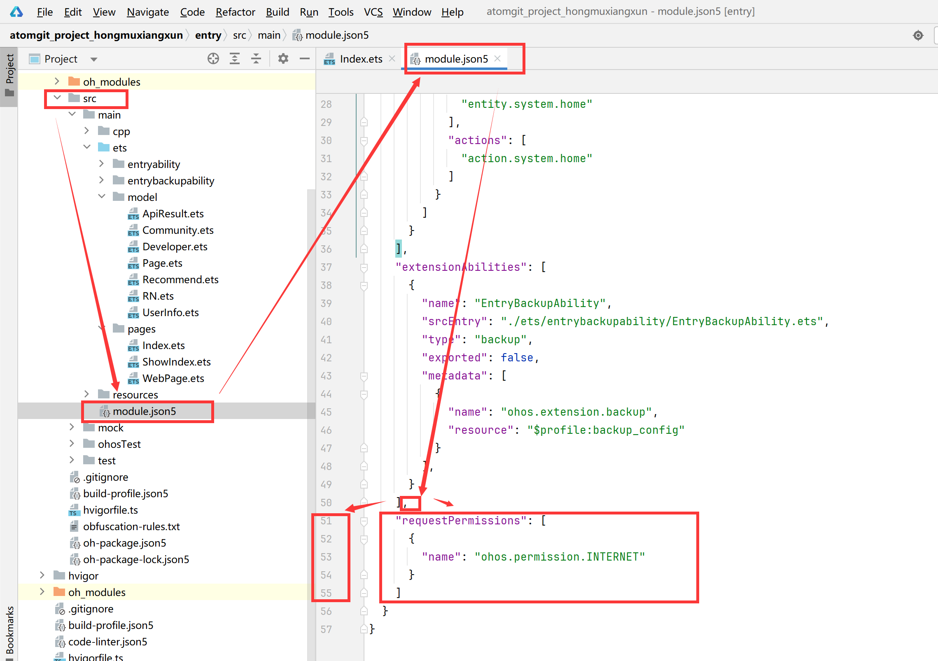The width and height of the screenshot is (938, 661).
Task: Click the entry breadcrumb
Action: click(x=208, y=35)
